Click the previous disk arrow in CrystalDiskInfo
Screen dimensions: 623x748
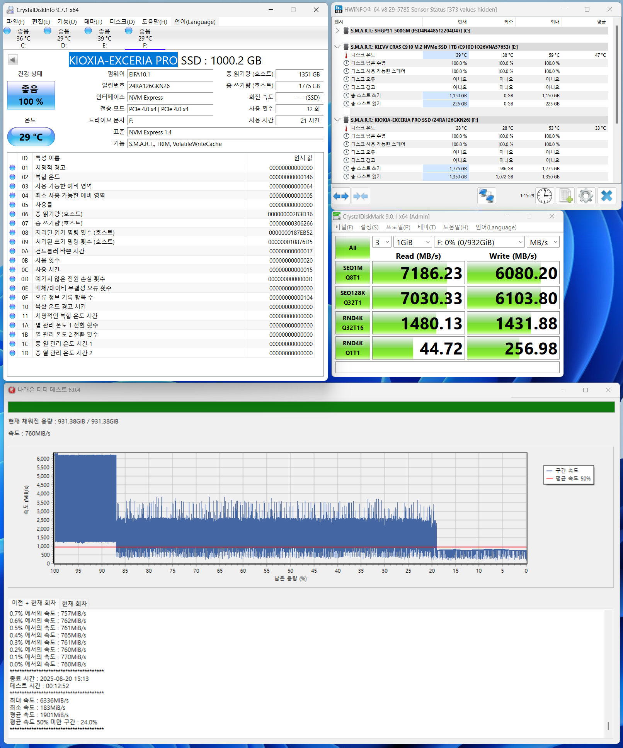13,60
